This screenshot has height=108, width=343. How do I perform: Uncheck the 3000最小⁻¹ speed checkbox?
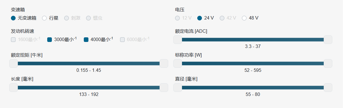pos(50,39)
